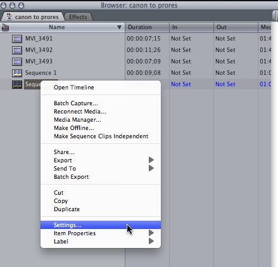Select the MVI_3492 clip icon
This screenshot has height=267, width=278.
tap(17, 50)
